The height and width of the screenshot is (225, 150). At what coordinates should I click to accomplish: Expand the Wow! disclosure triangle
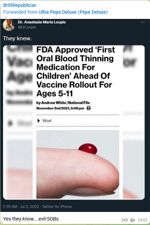click(x=38, y=121)
